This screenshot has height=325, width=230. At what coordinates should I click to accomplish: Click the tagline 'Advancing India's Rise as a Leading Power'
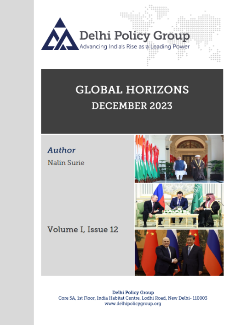tap(135, 47)
